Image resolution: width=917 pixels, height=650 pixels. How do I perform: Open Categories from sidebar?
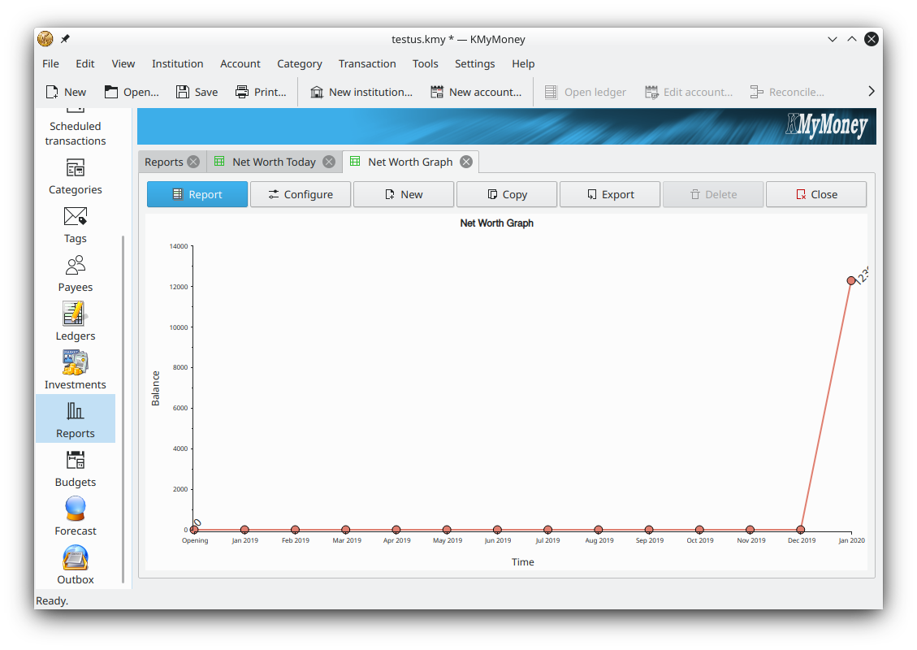(x=75, y=175)
